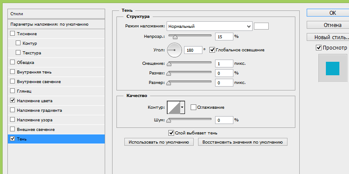The height and width of the screenshot is (174, 349).
Task: Click the contour curve thumbnail
Action: click(x=173, y=107)
